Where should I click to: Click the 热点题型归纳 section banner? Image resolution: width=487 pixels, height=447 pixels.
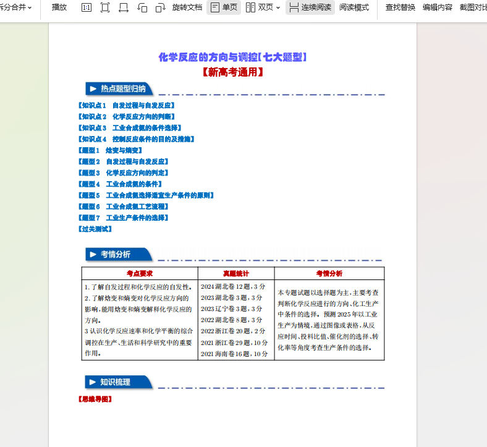pos(119,89)
